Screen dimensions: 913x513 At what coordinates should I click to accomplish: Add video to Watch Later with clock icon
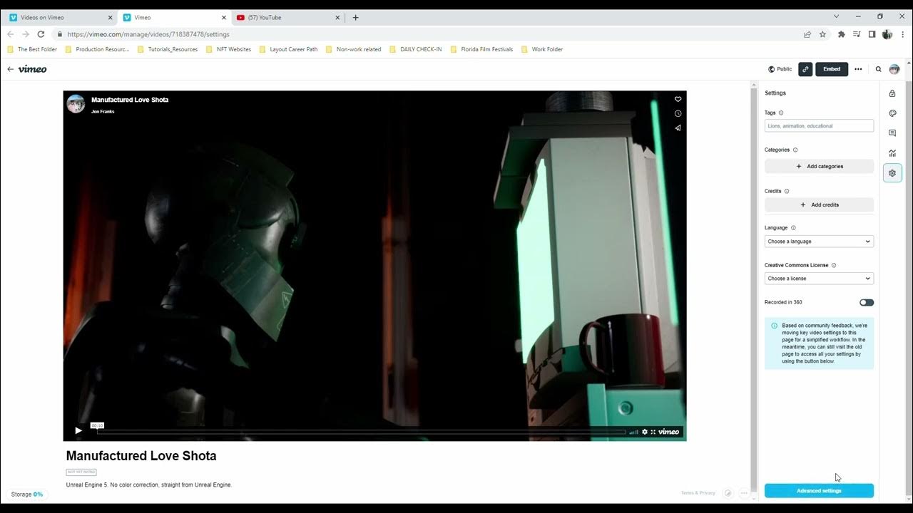pyautogui.click(x=678, y=113)
